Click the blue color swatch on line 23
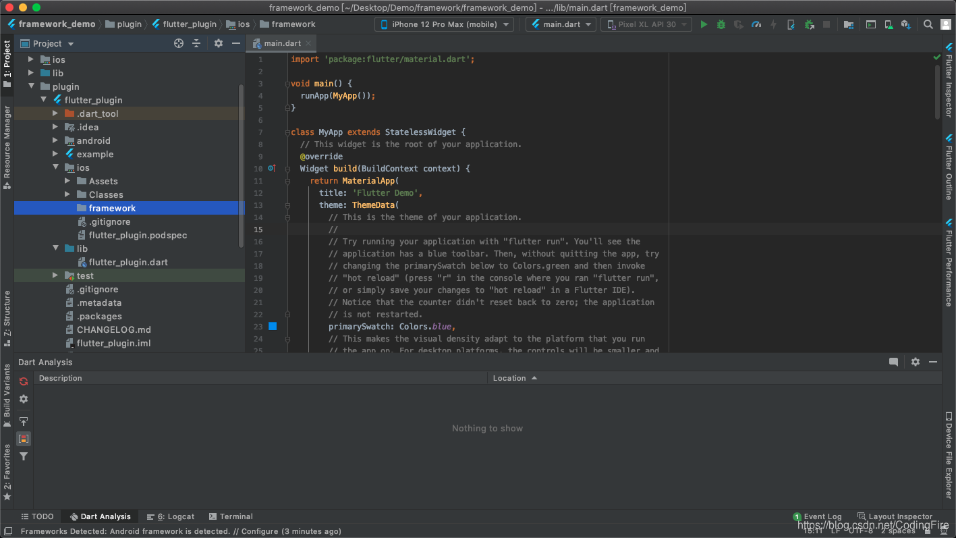 [x=273, y=326]
